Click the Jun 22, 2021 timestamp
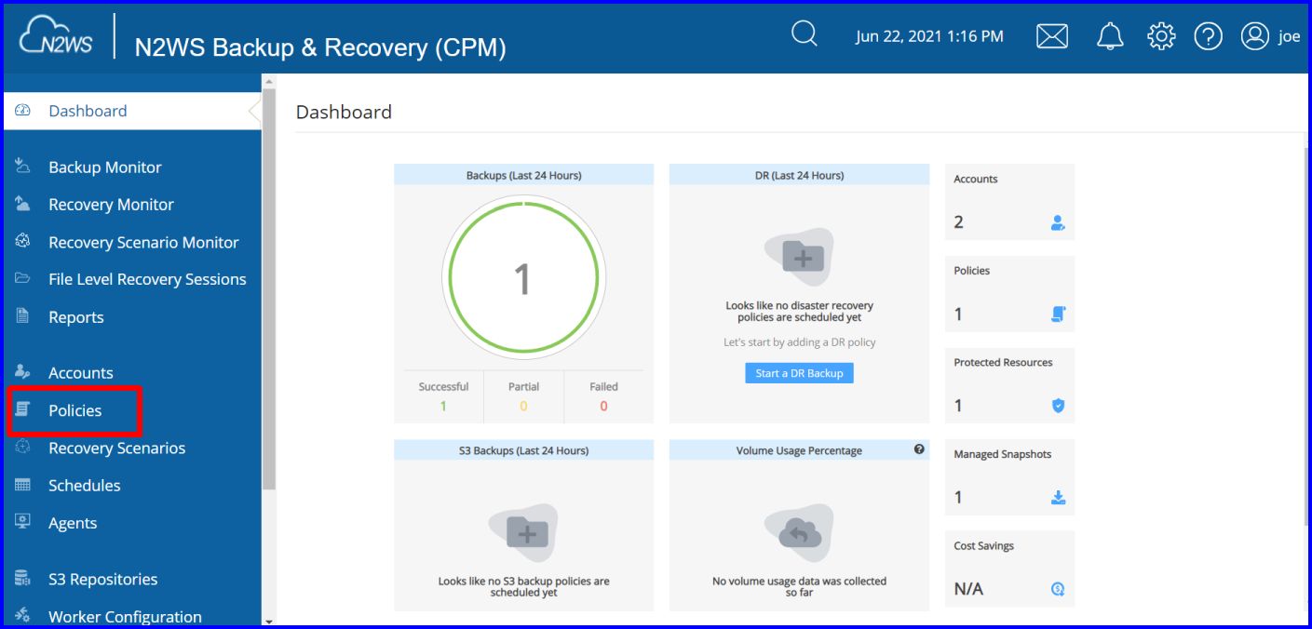 pyautogui.click(x=929, y=36)
